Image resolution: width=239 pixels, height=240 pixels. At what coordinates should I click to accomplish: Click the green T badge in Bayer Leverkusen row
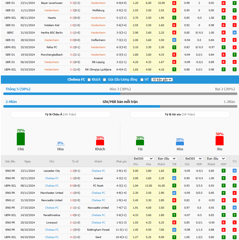pos(234,3)
